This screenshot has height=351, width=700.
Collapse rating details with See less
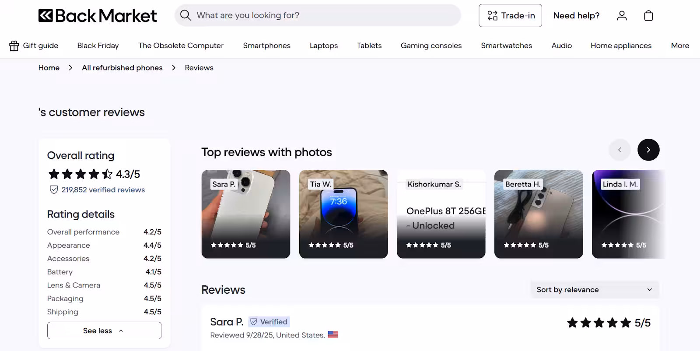(104, 330)
